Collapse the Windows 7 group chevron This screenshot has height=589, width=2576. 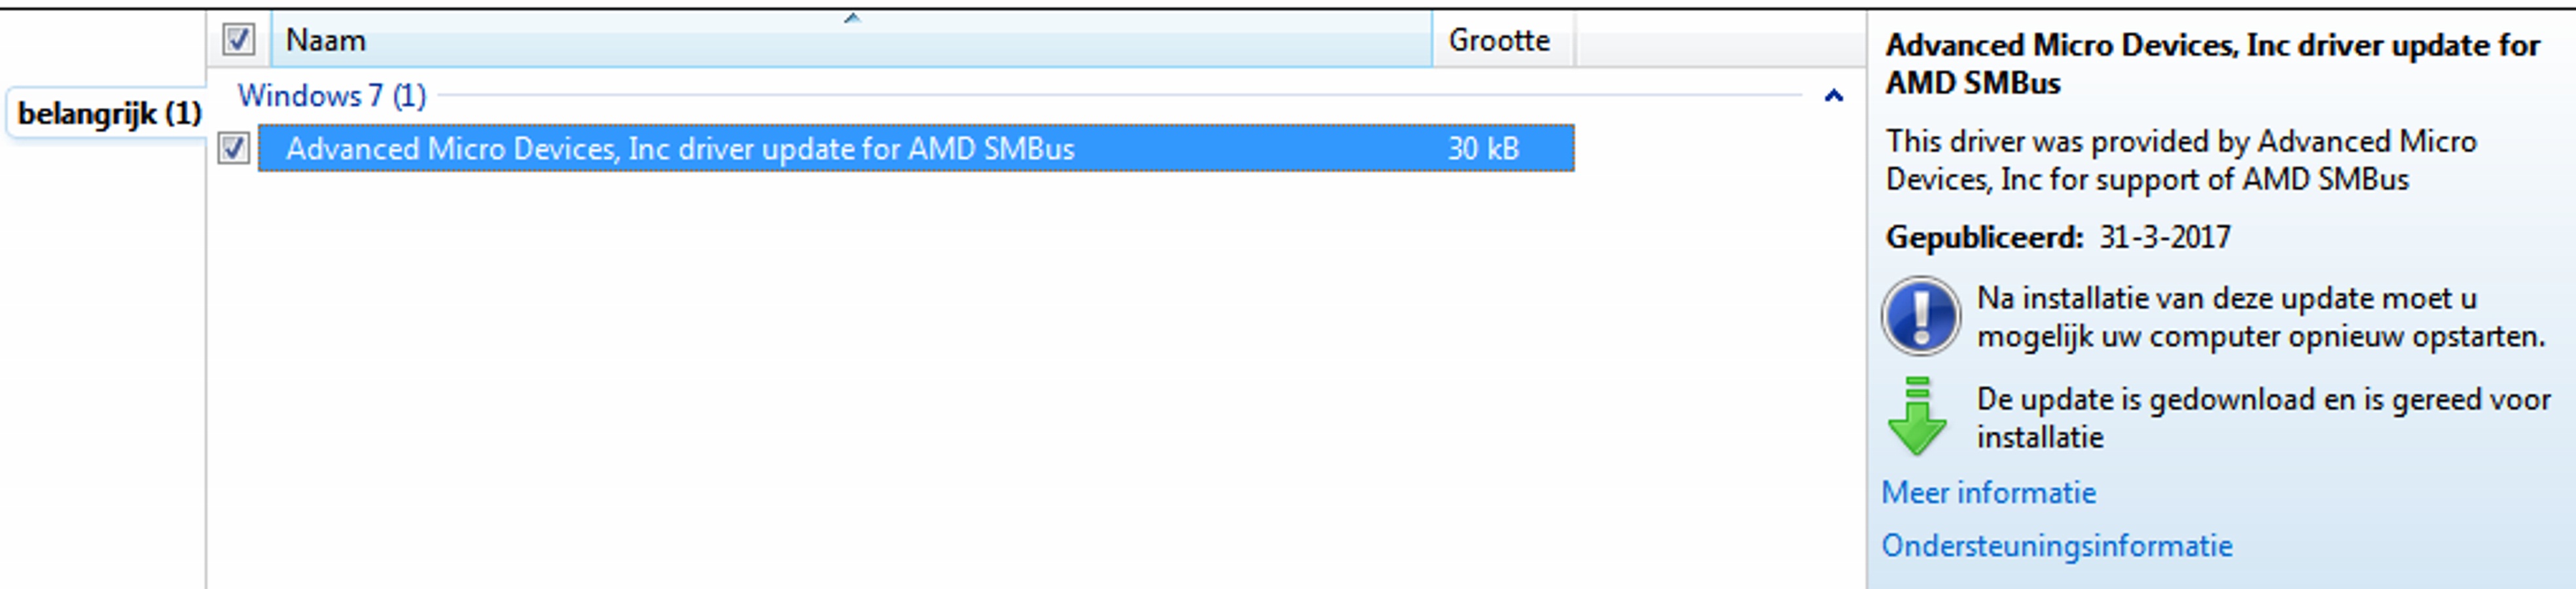coord(1833,96)
